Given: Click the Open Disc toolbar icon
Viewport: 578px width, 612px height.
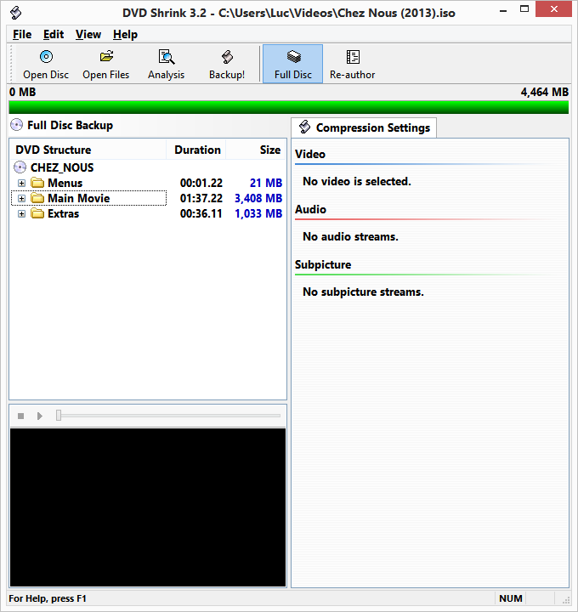Looking at the screenshot, I should click(x=46, y=58).
